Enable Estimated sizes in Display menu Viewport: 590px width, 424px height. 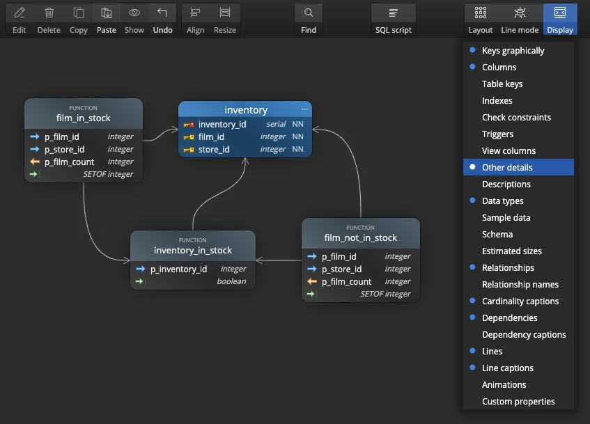(x=518, y=251)
